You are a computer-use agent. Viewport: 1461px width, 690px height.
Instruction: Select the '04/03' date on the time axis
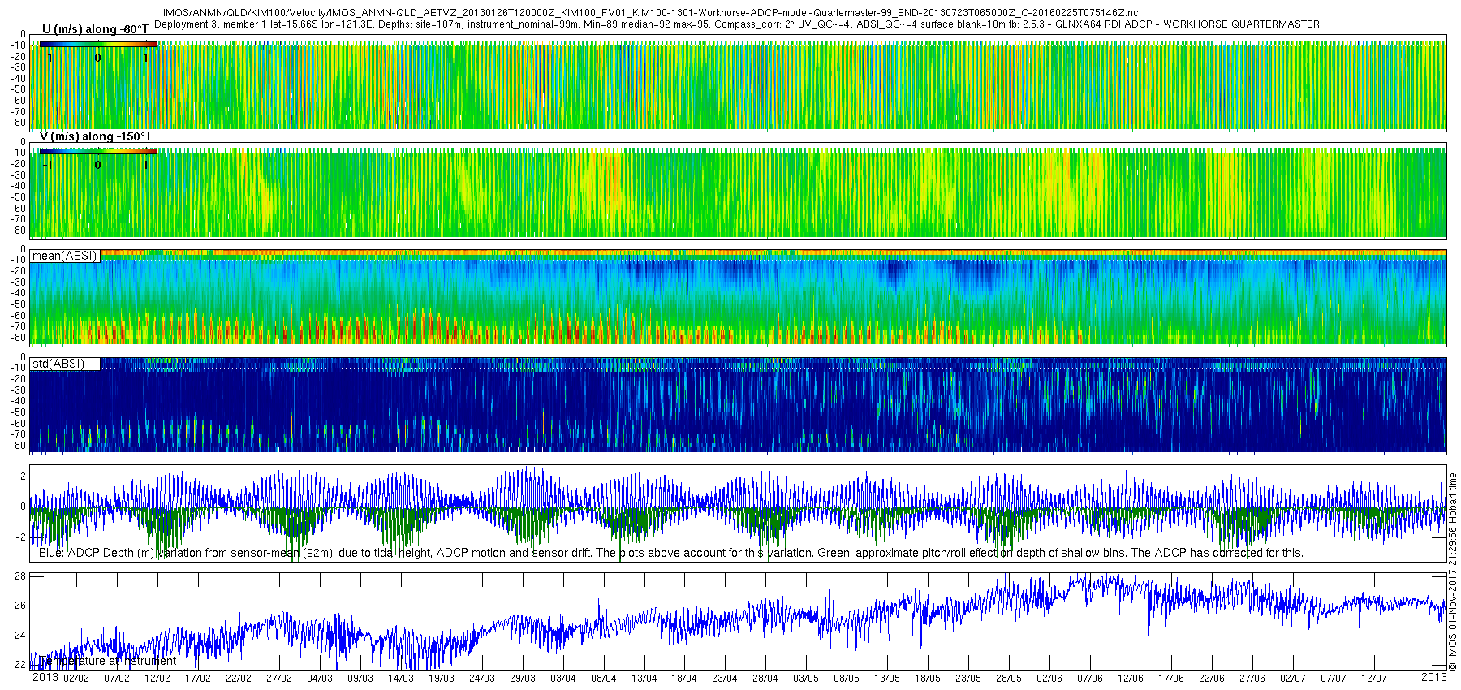coord(320,679)
